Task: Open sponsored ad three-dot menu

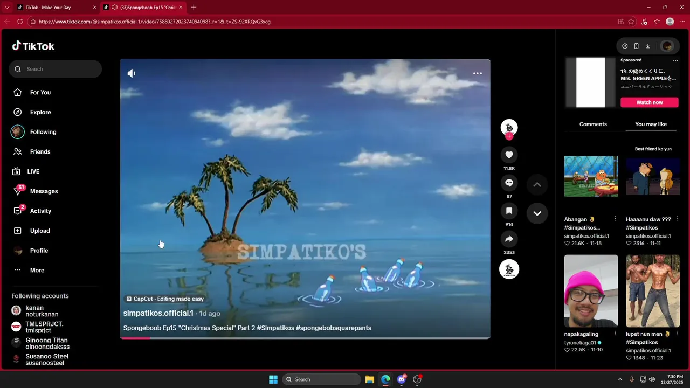Action: [x=675, y=60]
